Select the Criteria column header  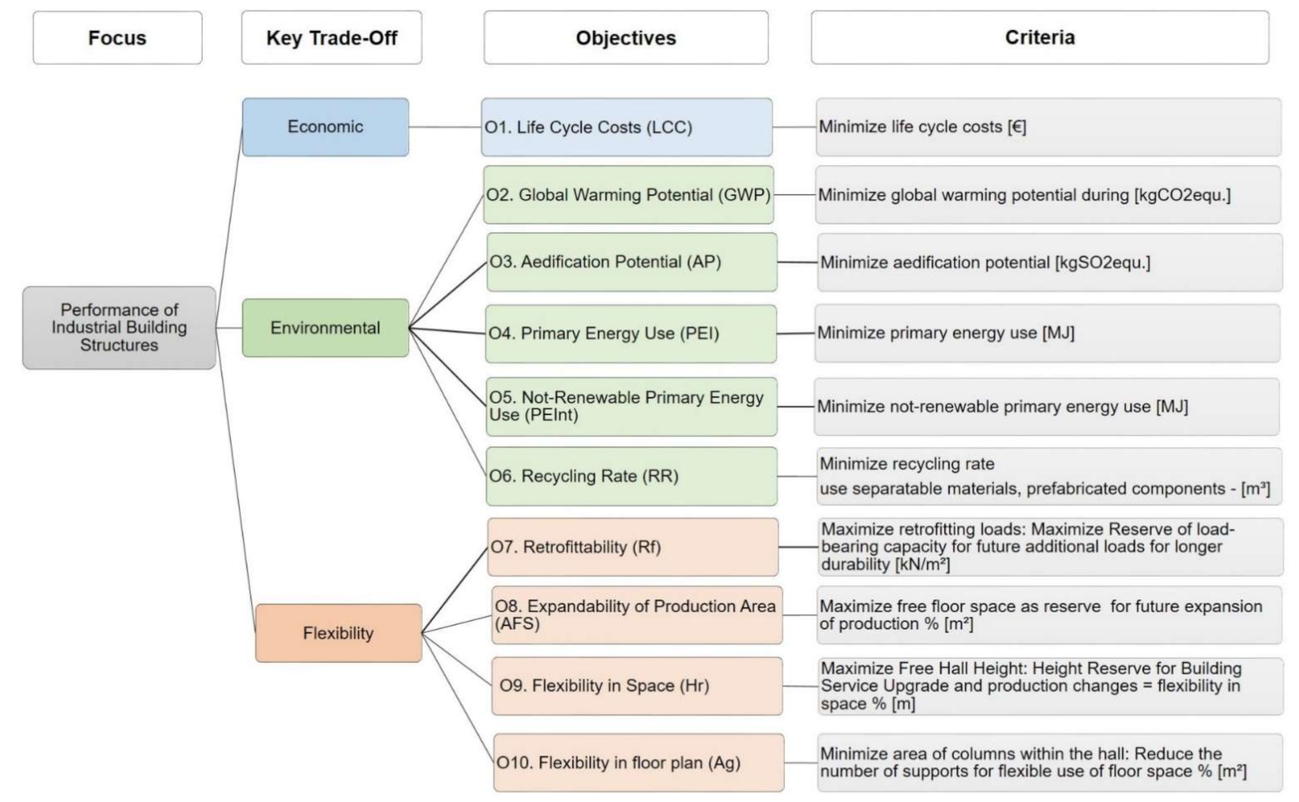point(1039,37)
